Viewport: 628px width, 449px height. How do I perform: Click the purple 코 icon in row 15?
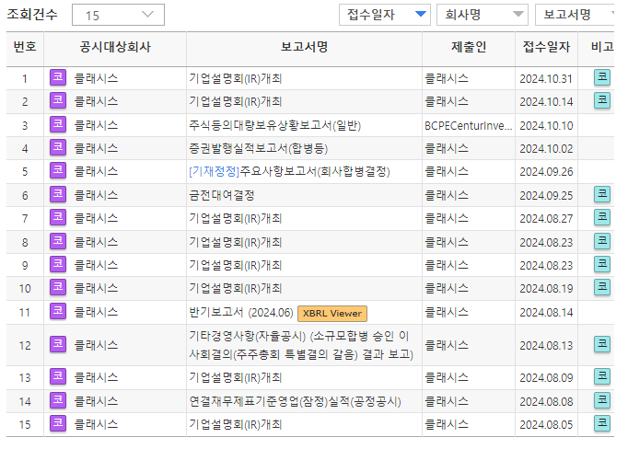tap(58, 423)
